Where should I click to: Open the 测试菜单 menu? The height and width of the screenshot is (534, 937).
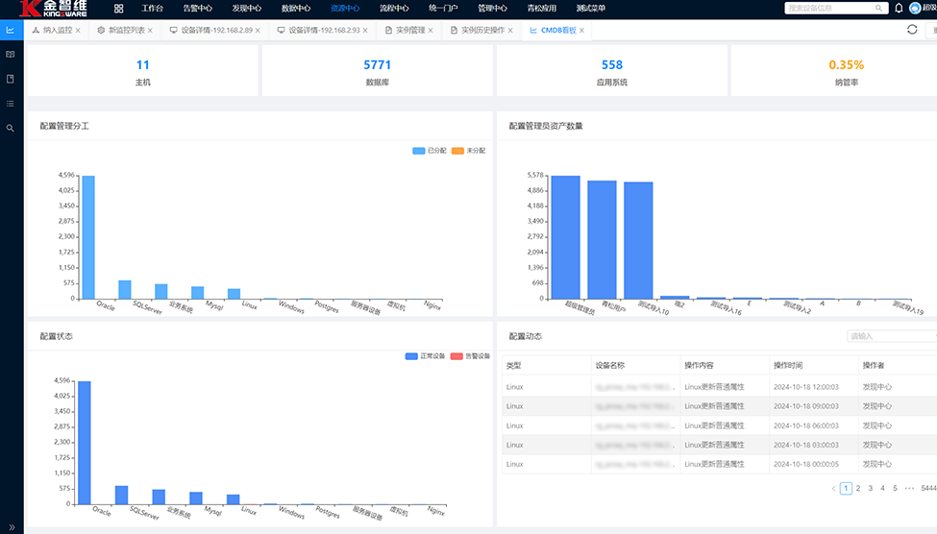point(590,9)
